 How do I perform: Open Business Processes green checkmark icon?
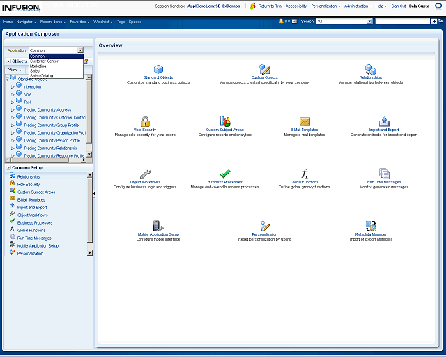pyautogui.click(x=225, y=174)
